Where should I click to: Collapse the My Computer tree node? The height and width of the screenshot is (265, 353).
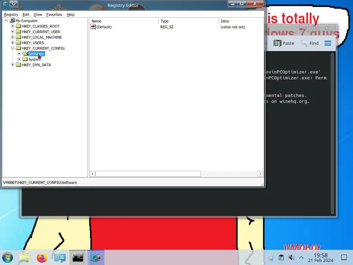coord(6,20)
